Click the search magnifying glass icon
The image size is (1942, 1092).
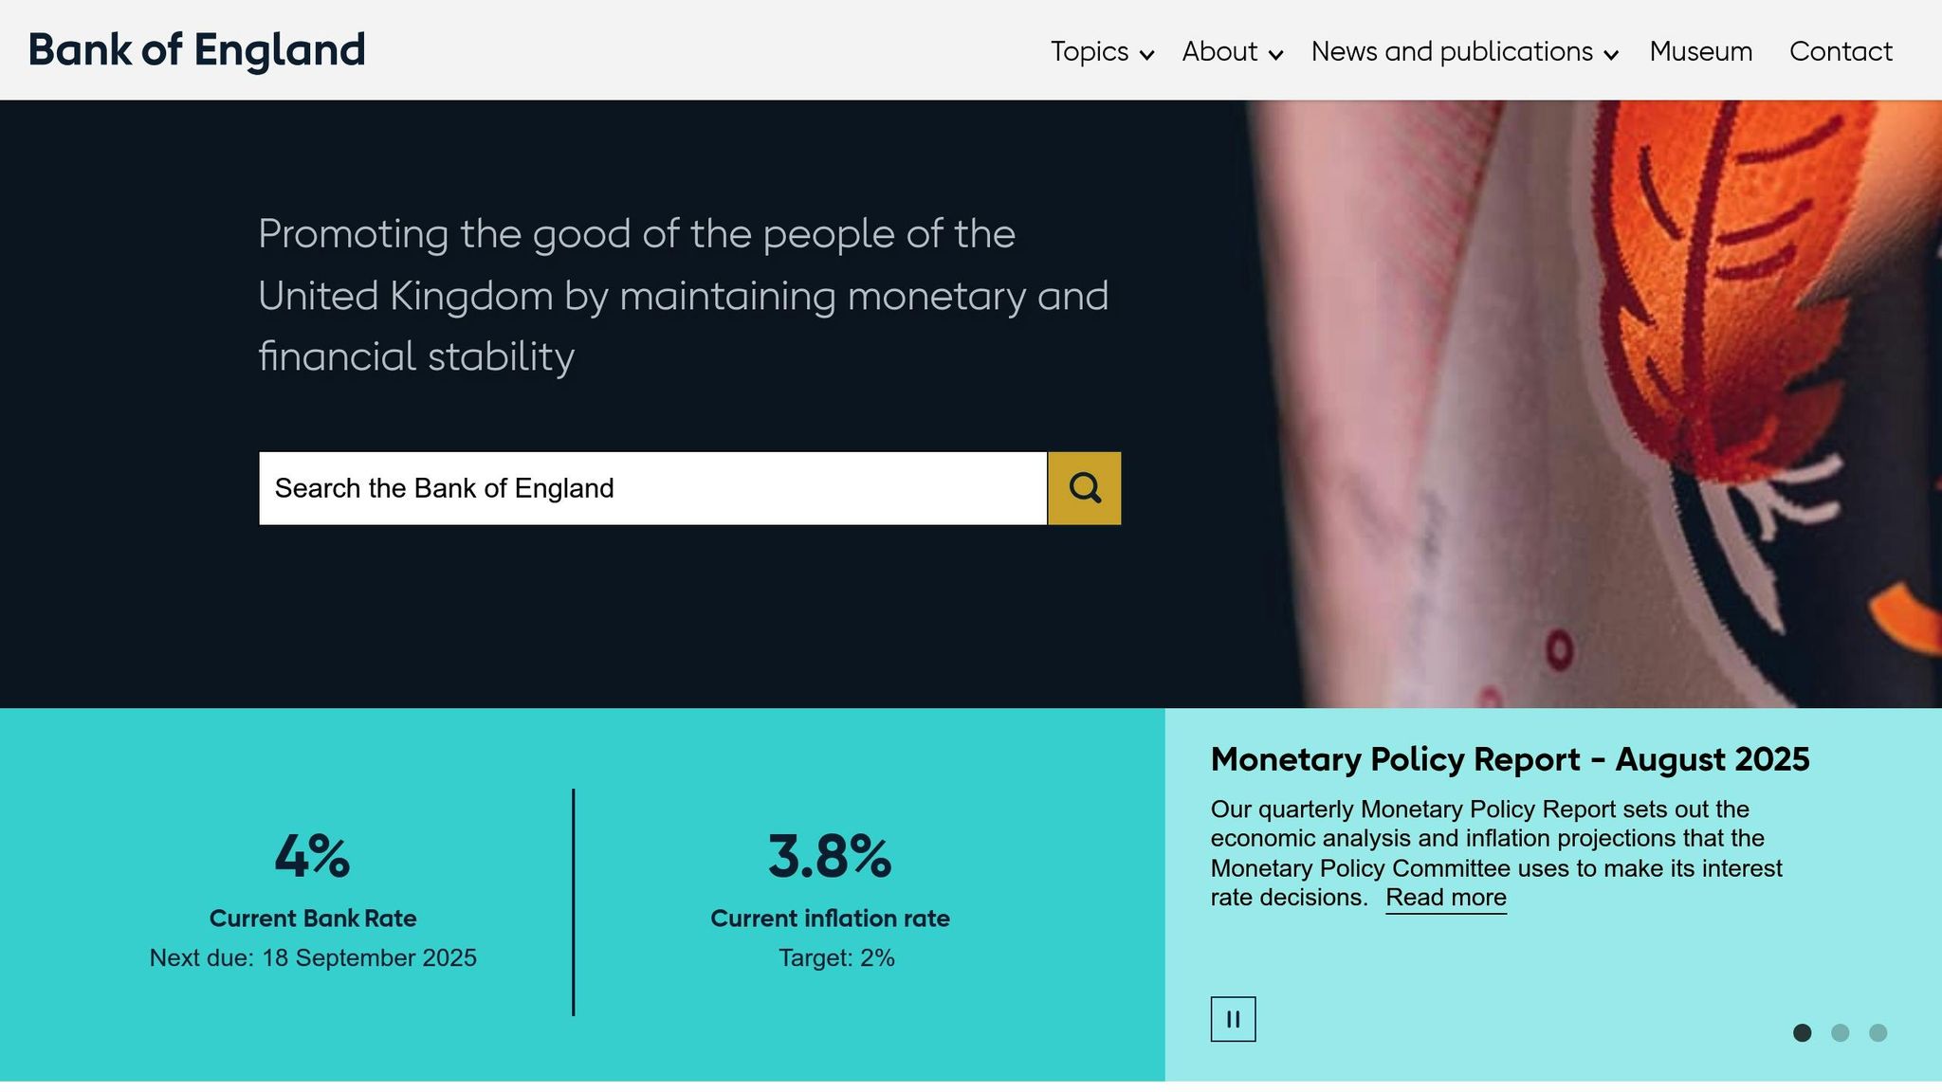pos(1084,487)
